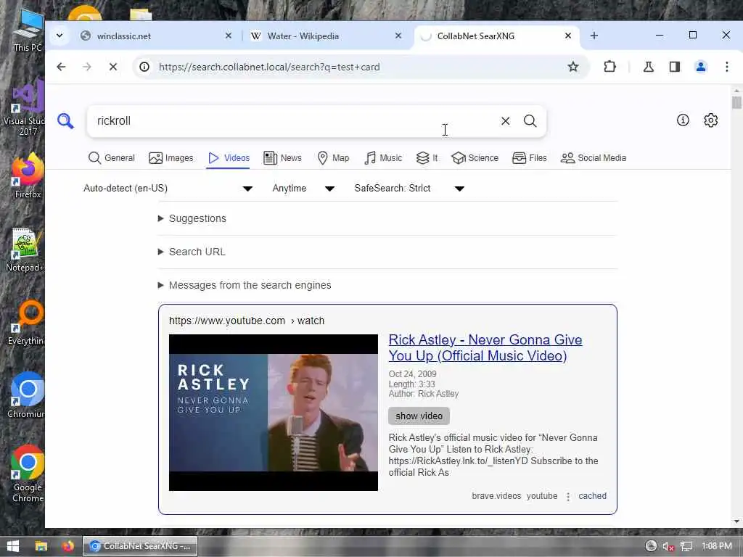The image size is (743, 557).
Task: Close the CollabNet SearXNG tab
Action: (567, 36)
